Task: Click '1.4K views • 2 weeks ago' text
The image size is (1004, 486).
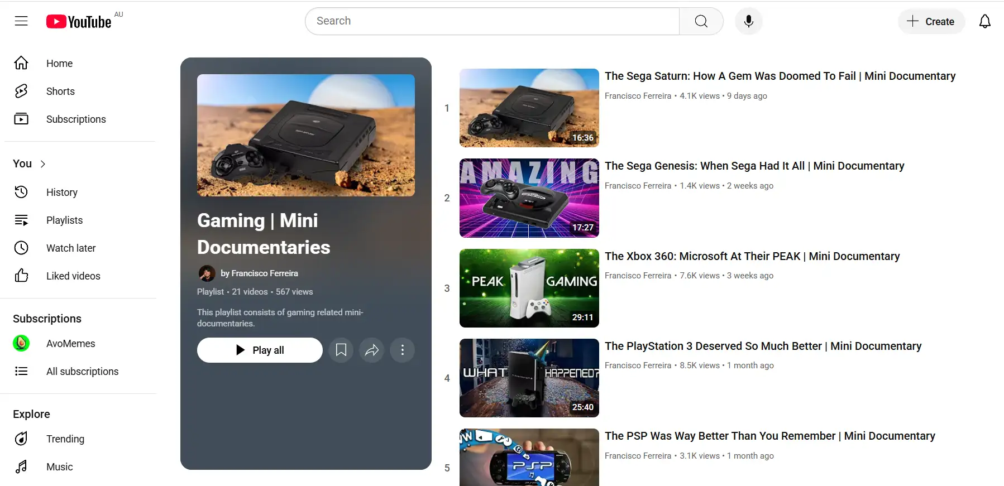Action: click(x=726, y=186)
